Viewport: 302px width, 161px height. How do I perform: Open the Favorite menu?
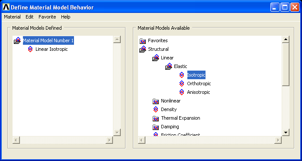coord(47,17)
